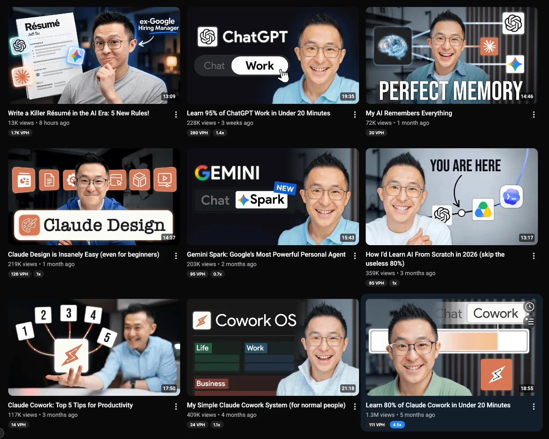Open more options for Killer Résumé video

tap(176, 115)
